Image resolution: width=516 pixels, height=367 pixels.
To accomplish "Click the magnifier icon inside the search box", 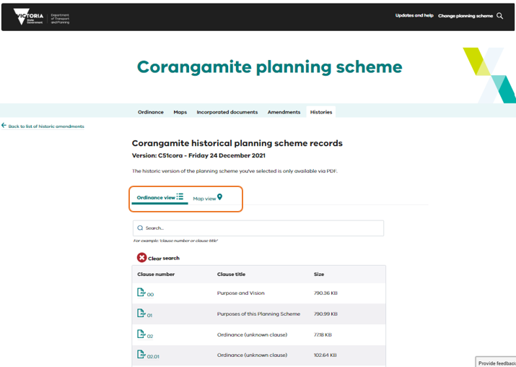I will tap(140, 228).
